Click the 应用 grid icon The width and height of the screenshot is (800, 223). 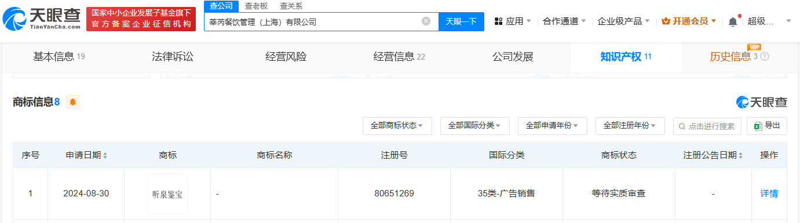(x=498, y=21)
